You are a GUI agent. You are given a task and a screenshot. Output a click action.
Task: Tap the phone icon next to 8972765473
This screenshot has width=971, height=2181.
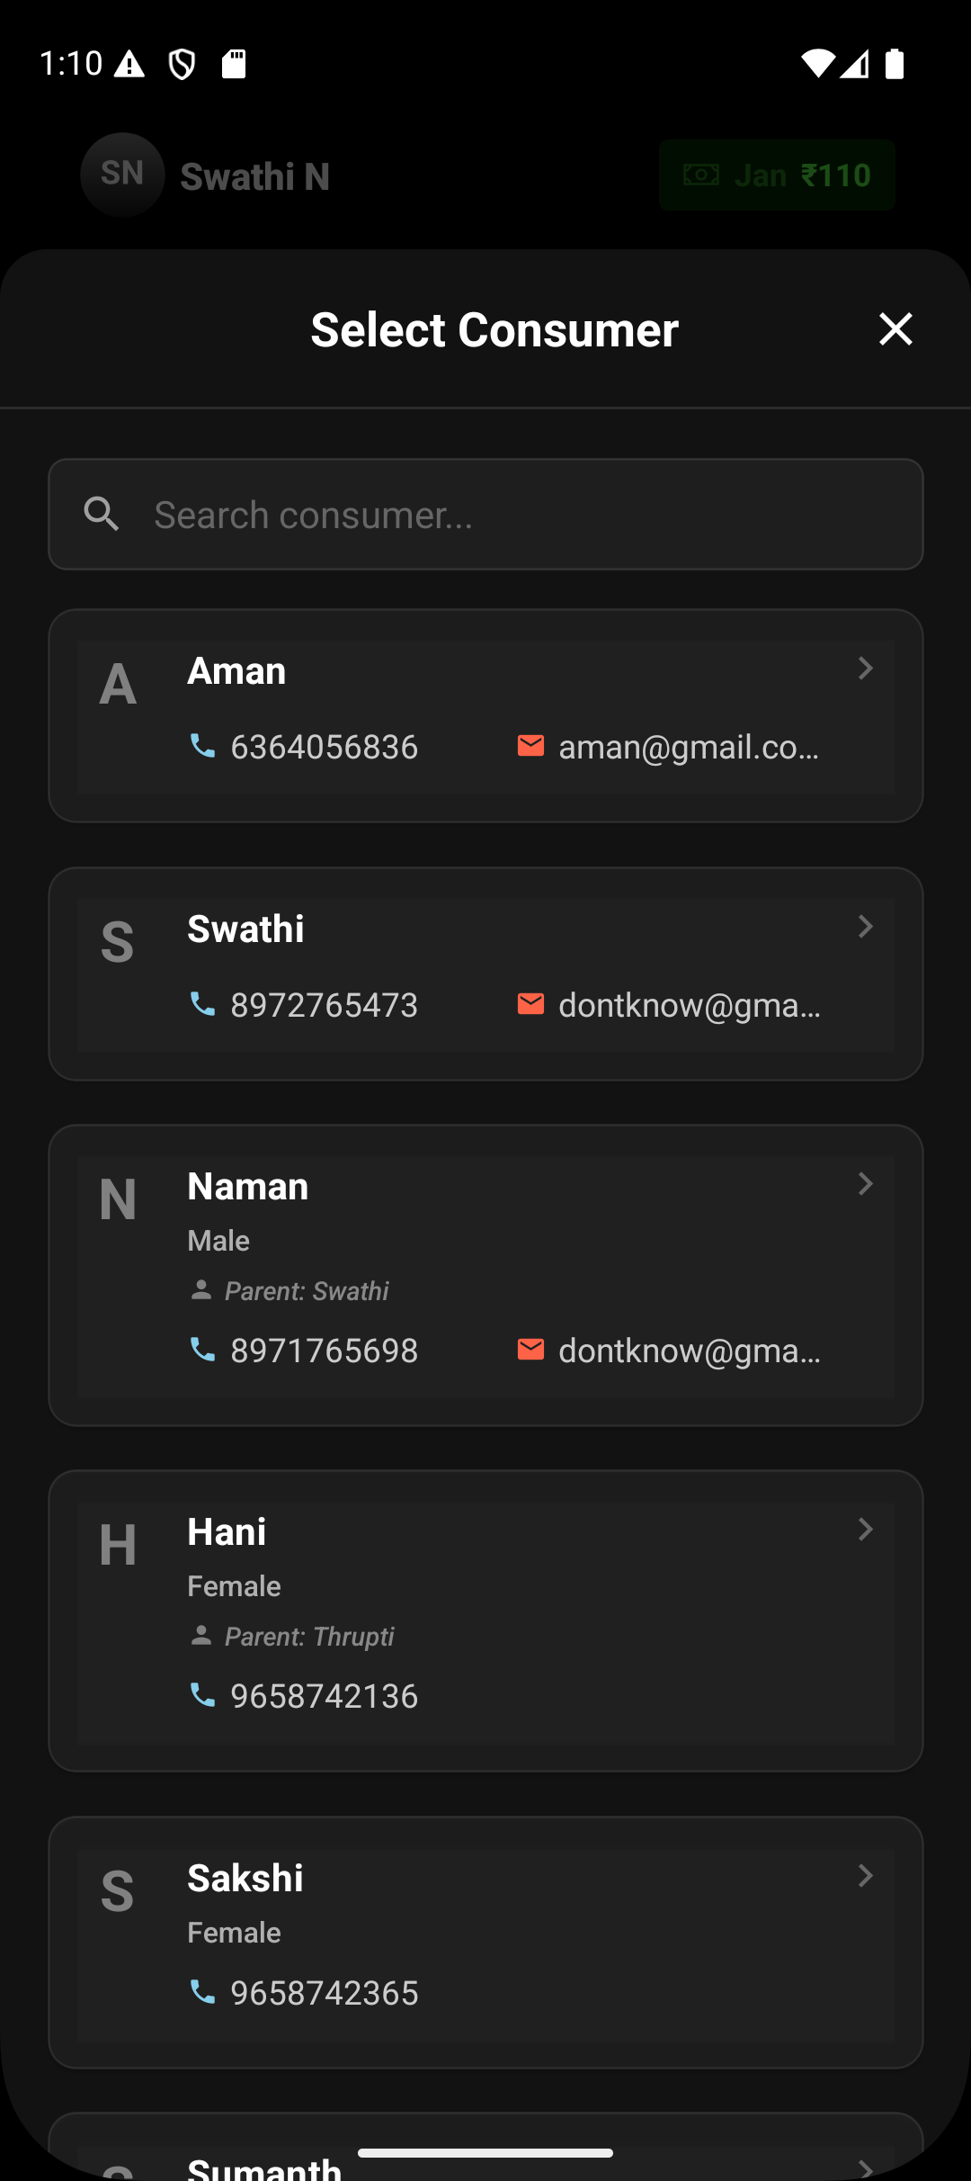point(202,1004)
